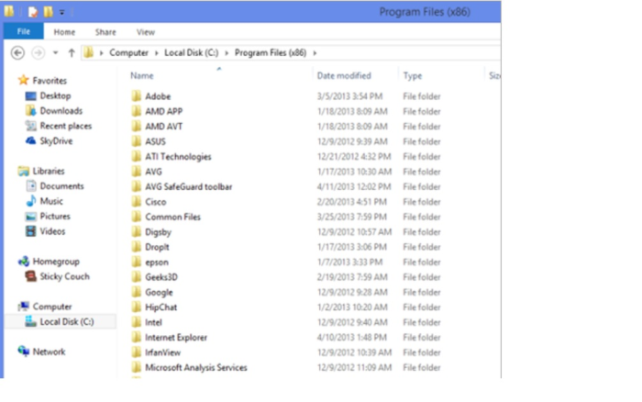The height and width of the screenshot is (402, 642).
Task: Open the Music library
Action: 51,201
